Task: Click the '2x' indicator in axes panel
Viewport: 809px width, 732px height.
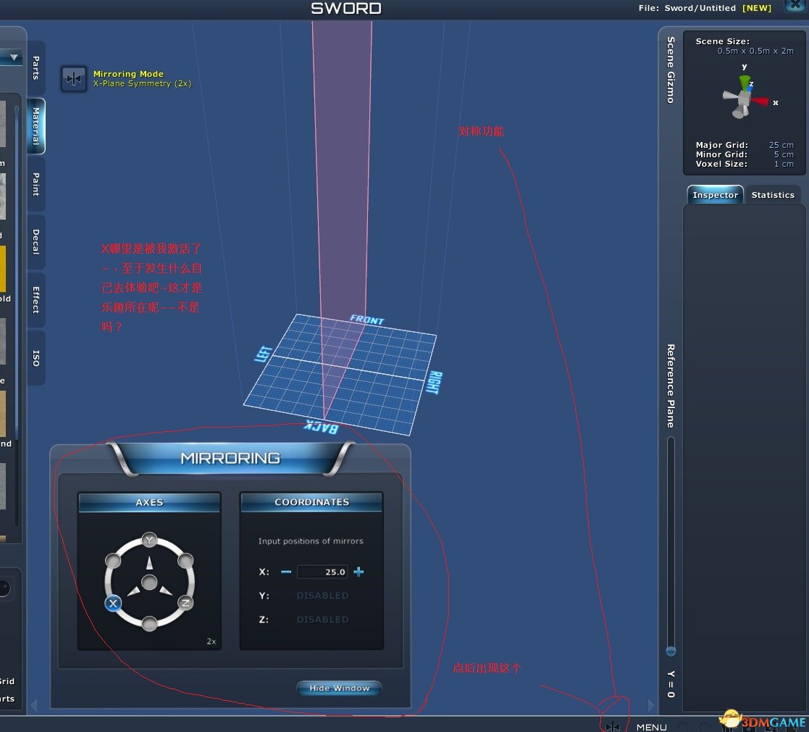Action: (211, 641)
